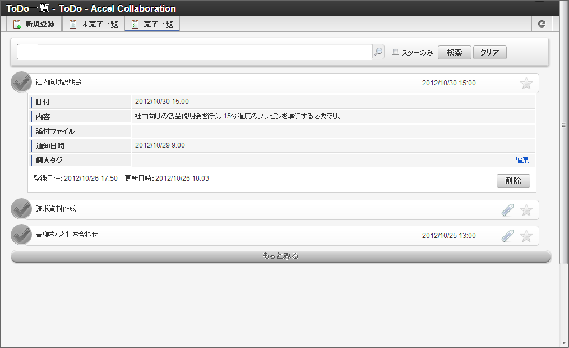This screenshot has height=348, width=569.
Task: Click the もっとみる load-more button
Action: pyautogui.click(x=281, y=256)
